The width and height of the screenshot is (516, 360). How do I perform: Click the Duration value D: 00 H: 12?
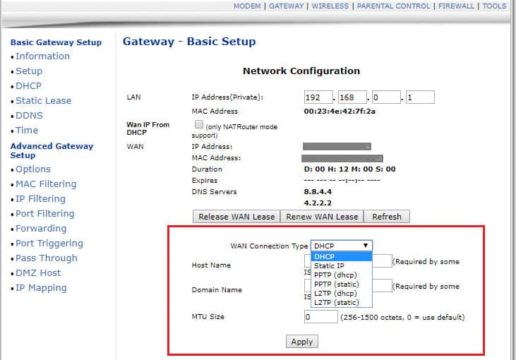point(349,169)
